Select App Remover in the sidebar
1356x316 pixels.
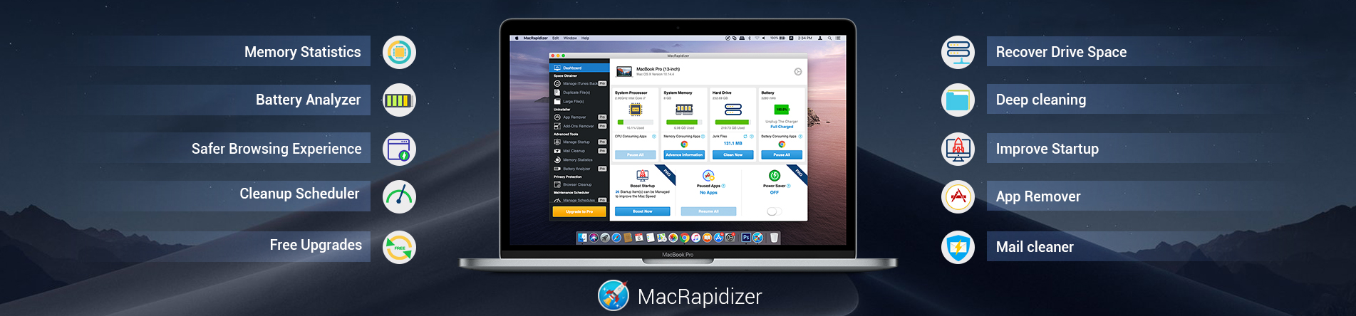tap(579, 117)
